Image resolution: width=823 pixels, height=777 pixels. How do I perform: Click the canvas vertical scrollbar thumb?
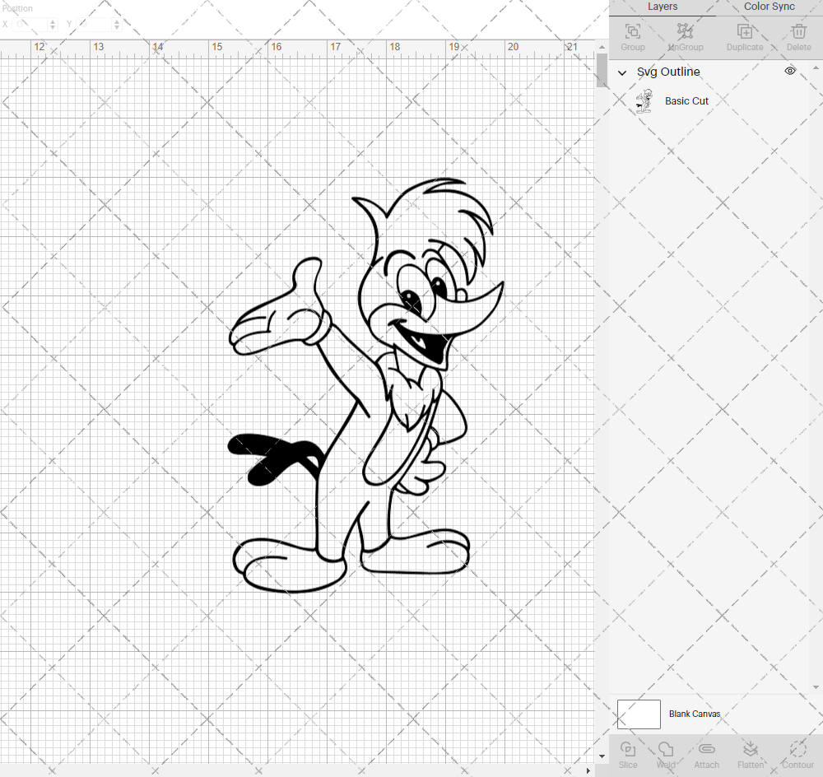[x=602, y=70]
